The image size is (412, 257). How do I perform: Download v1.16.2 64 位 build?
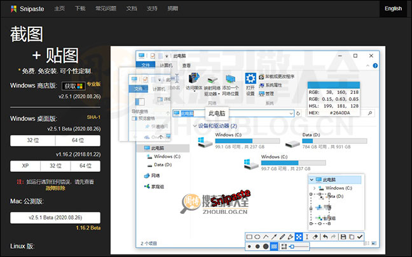click(x=85, y=166)
